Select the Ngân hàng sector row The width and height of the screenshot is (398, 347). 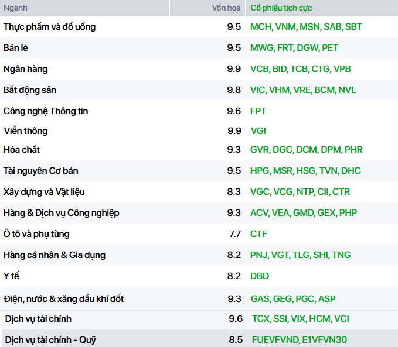[199, 69]
